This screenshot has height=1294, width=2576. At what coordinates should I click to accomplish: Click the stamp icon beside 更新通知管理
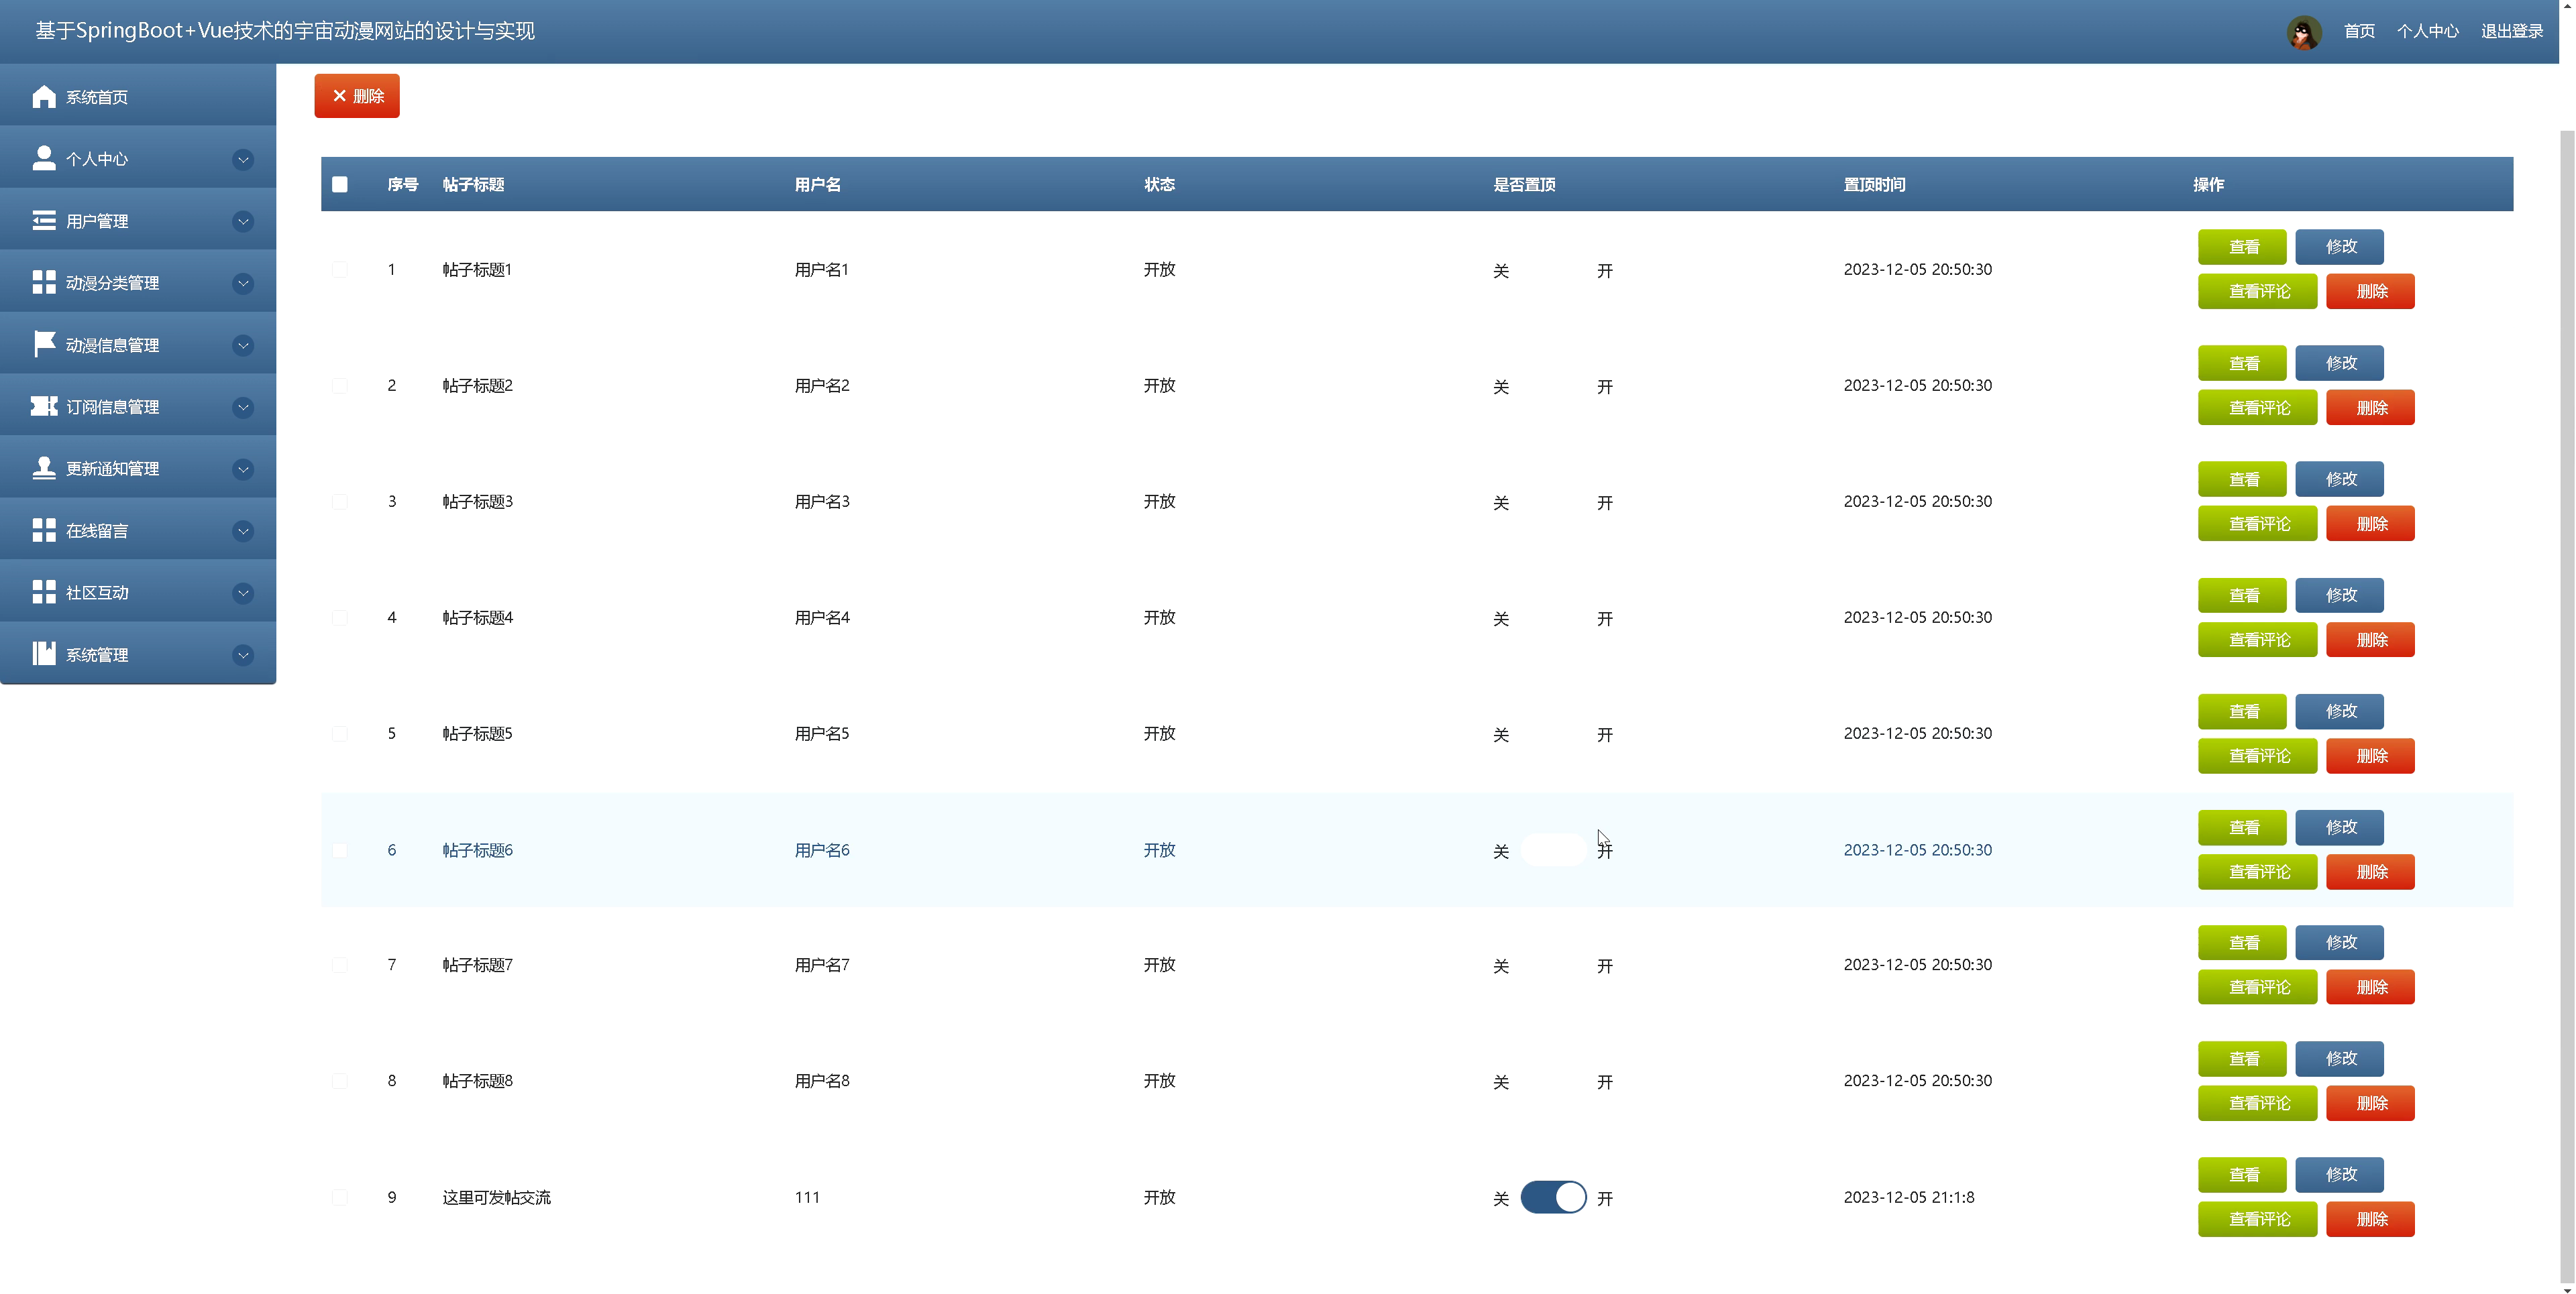(x=44, y=469)
